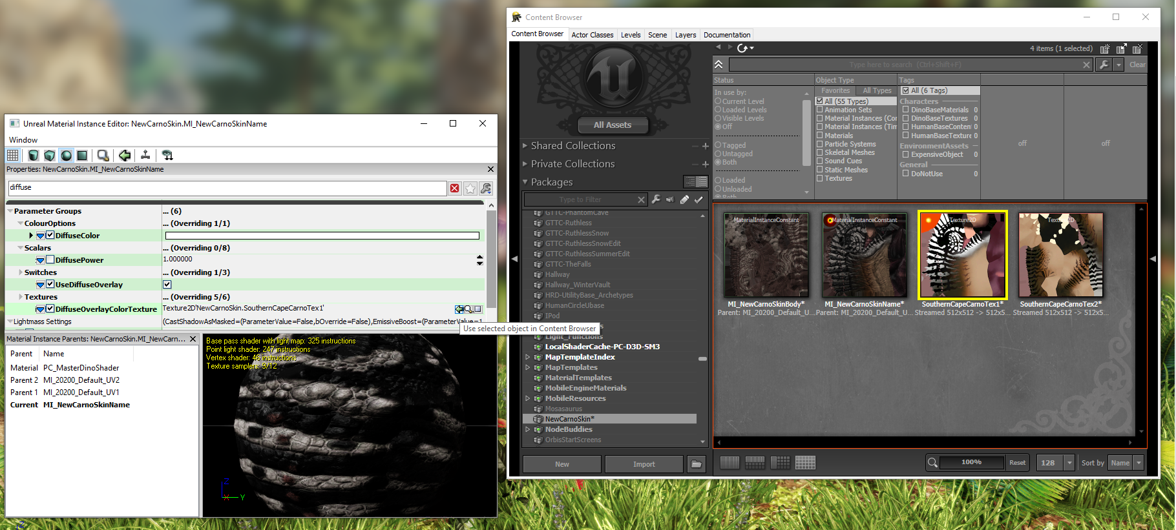Click the pencil icon beside package filter
This screenshot has height=530, width=1176.
coord(684,199)
